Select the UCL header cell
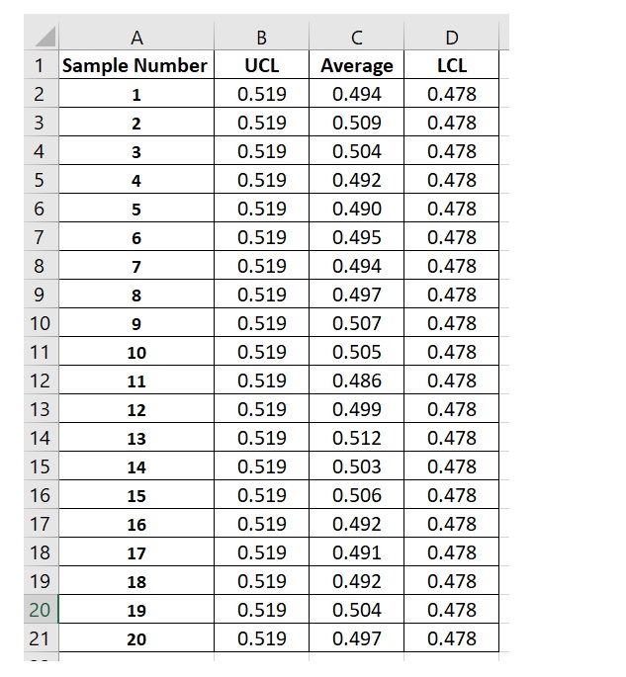The width and height of the screenshot is (626, 677). 261,66
